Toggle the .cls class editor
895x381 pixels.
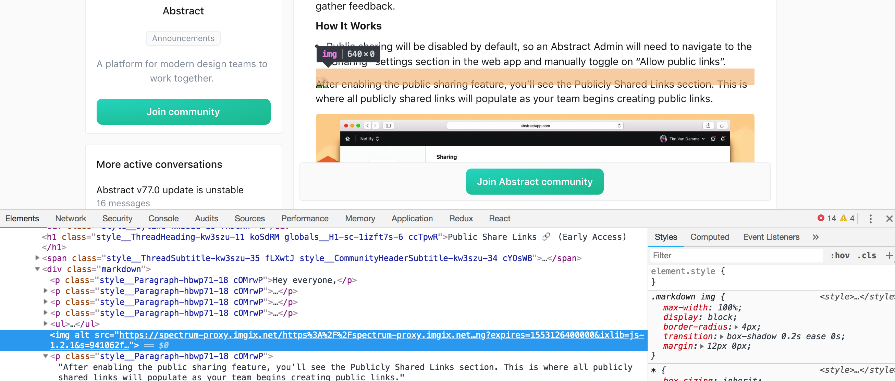pos(867,256)
